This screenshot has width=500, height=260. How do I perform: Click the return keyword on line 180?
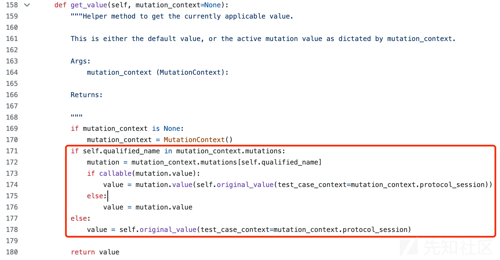(83, 252)
